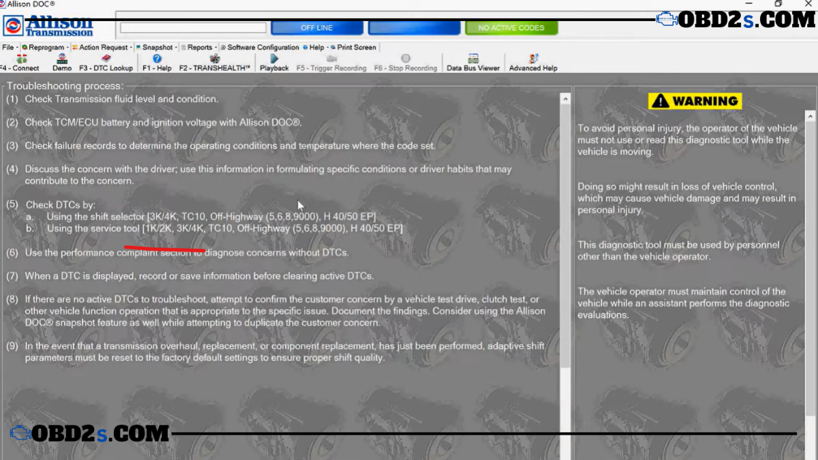Click the NO ACTIVE CODES status button

pos(511,28)
